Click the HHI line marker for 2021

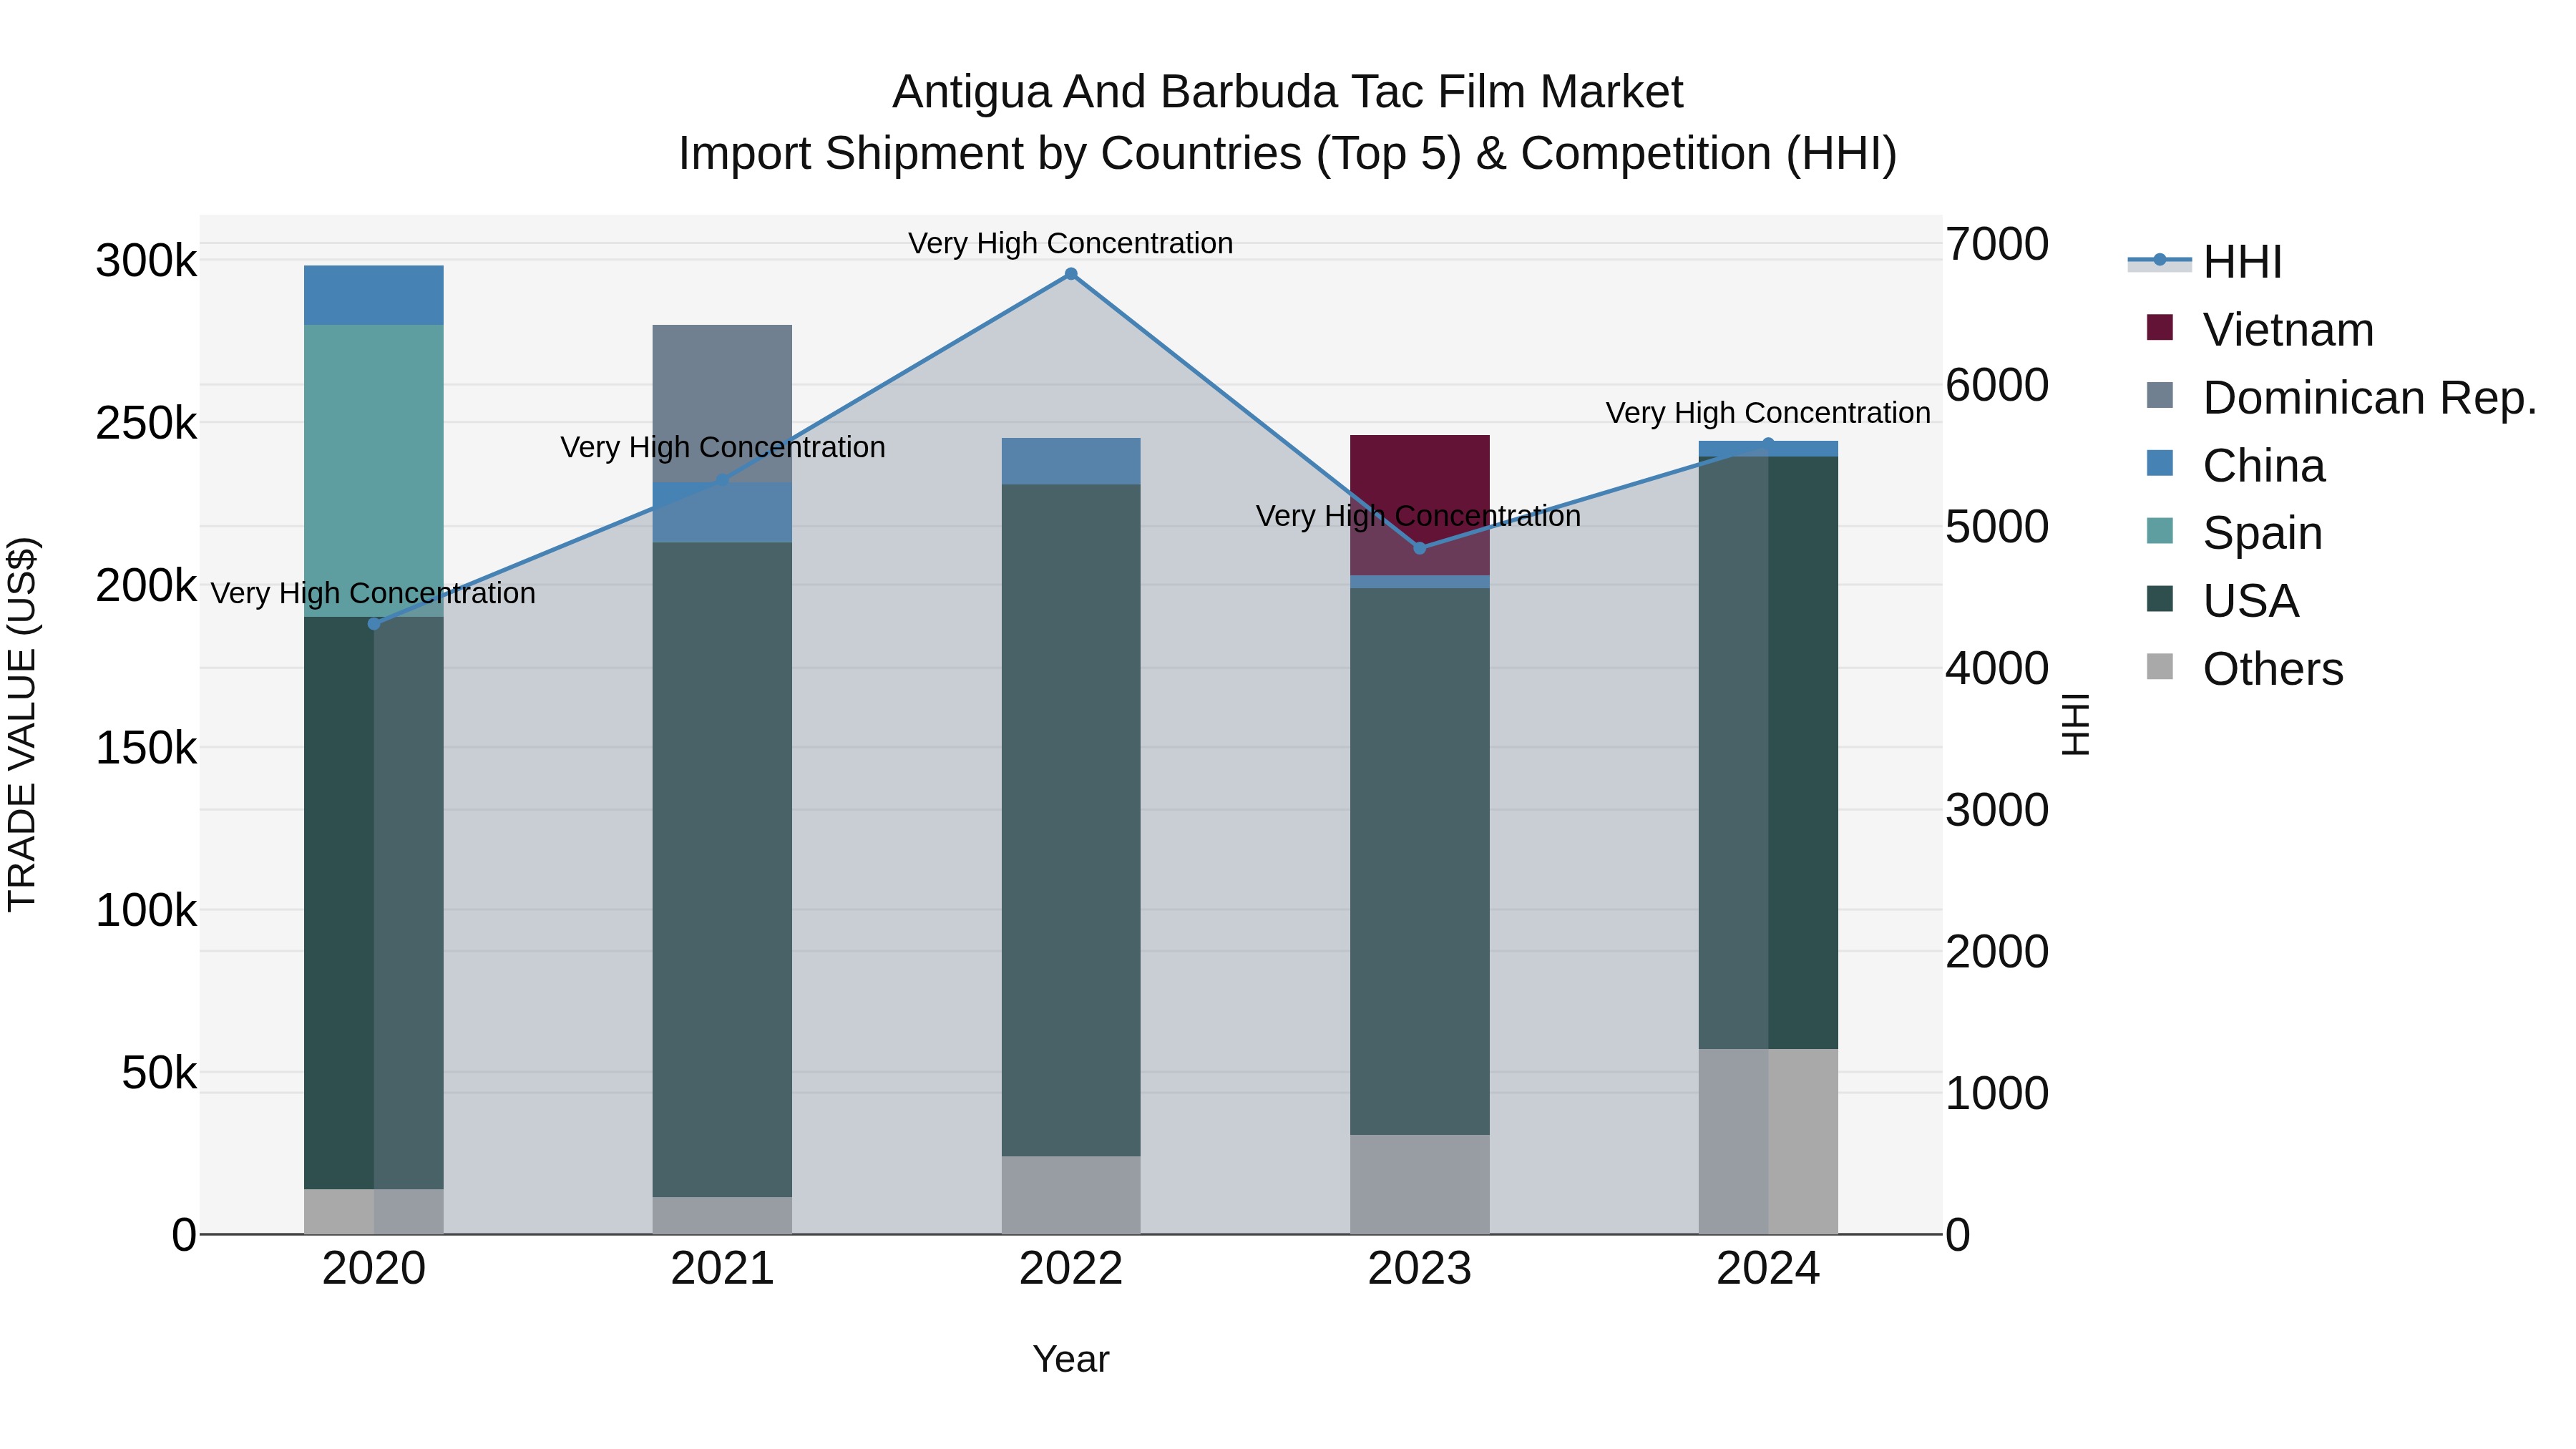(x=722, y=481)
